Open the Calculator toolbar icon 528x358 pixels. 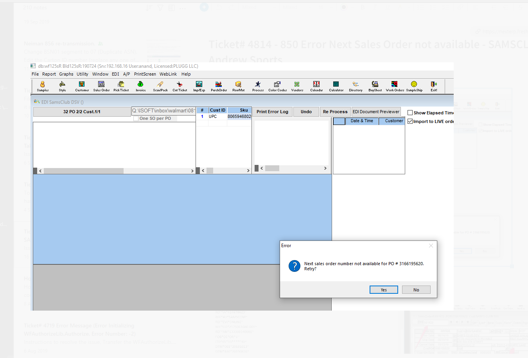click(336, 86)
